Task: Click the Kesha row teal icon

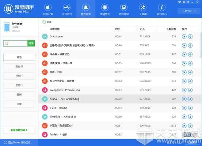Action: [45, 99]
